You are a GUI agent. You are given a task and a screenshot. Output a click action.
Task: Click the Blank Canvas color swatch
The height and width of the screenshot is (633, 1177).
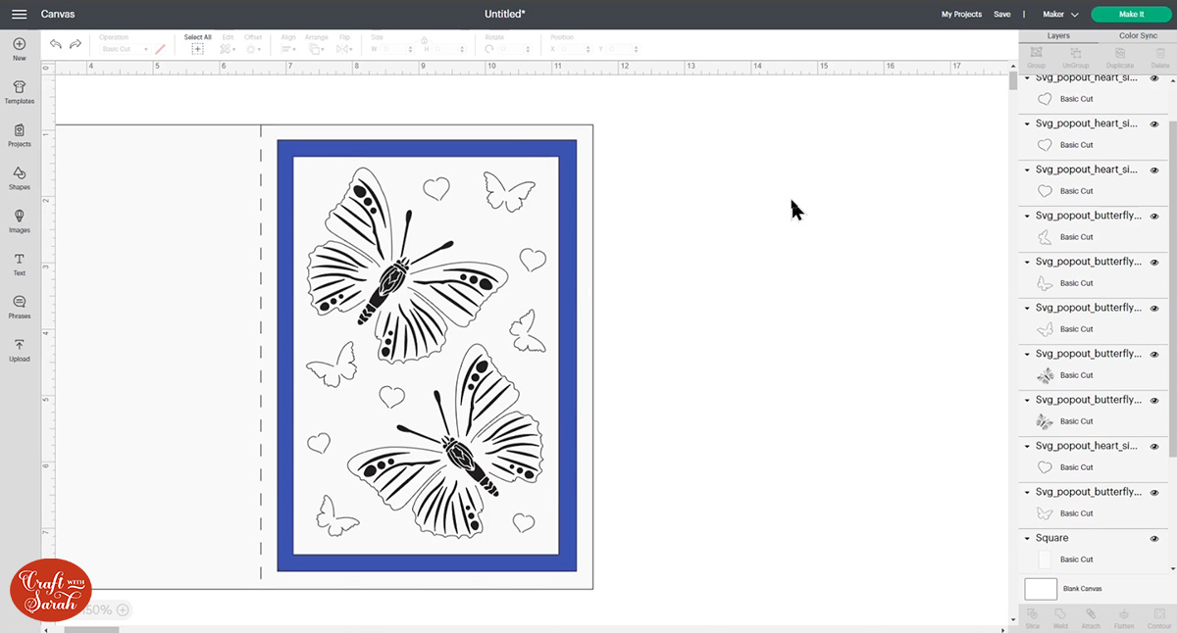pos(1041,589)
